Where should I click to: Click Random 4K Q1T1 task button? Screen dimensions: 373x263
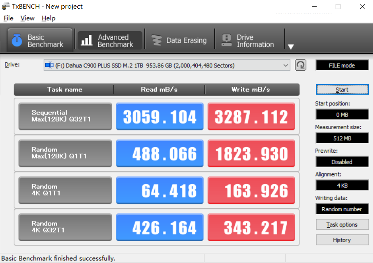tap(65, 190)
